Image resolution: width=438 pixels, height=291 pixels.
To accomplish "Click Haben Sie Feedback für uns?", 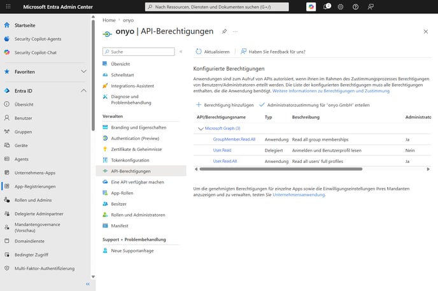I will coord(273,52).
